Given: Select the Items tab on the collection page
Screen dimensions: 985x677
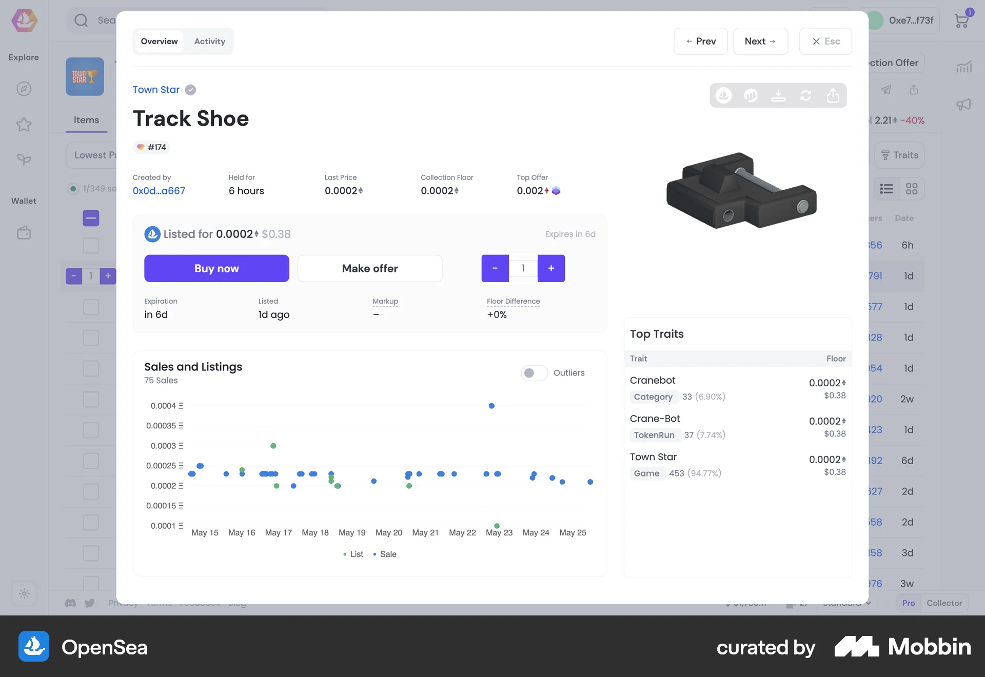Looking at the screenshot, I should tap(86, 120).
